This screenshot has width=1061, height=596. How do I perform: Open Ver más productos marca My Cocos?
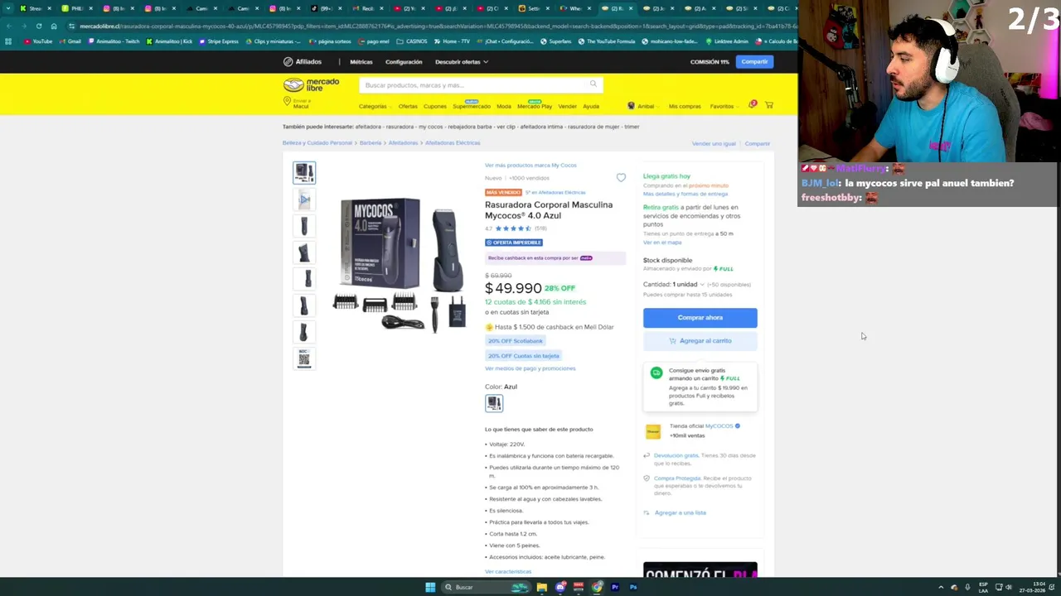point(530,166)
